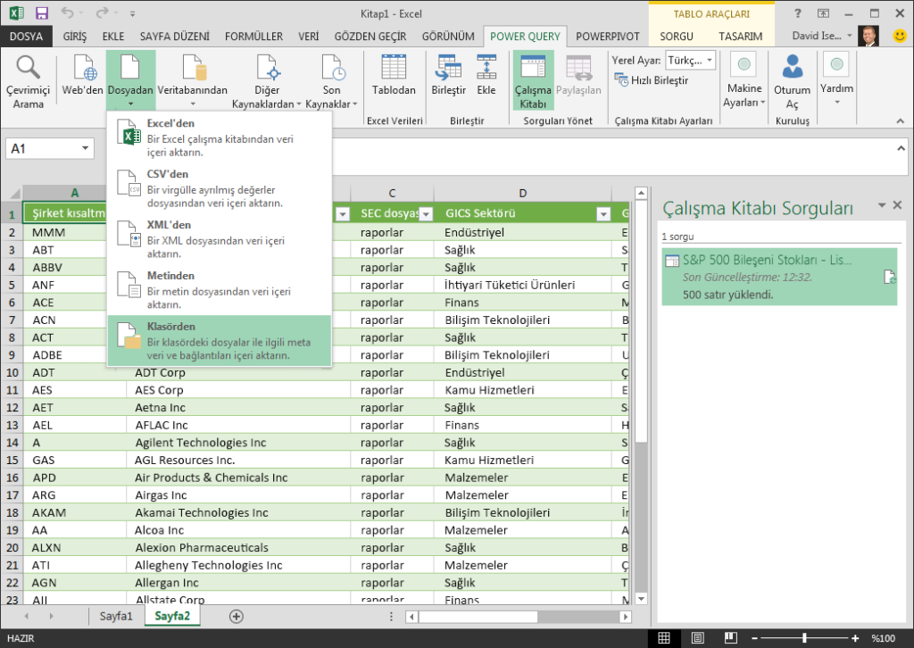Switch to the VERİ tab

tap(308, 36)
